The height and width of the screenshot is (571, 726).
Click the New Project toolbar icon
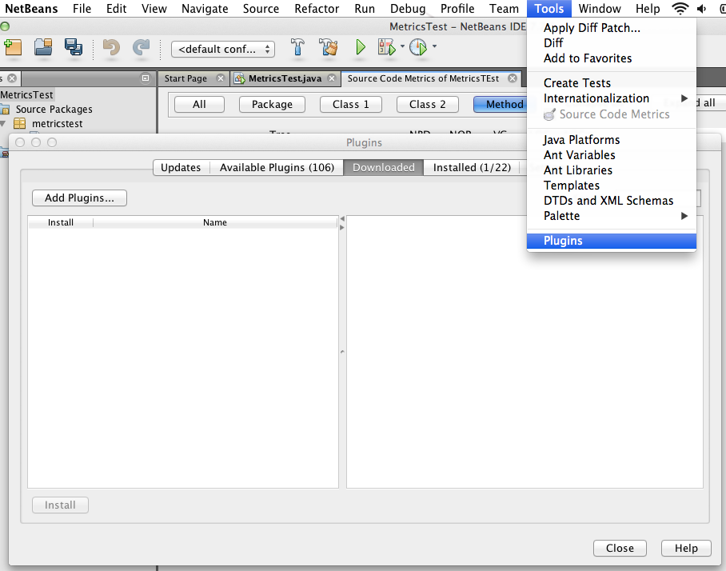click(x=13, y=48)
